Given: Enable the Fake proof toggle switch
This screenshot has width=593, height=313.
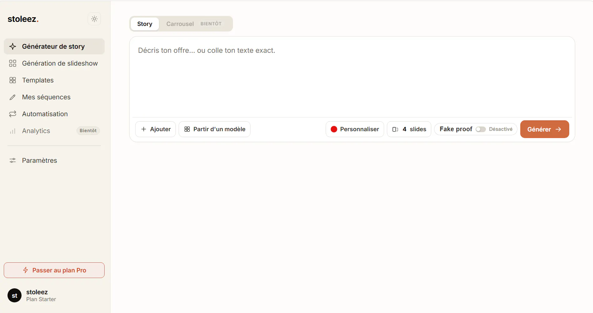Looking at the screenshot, I should click(481, 129).
